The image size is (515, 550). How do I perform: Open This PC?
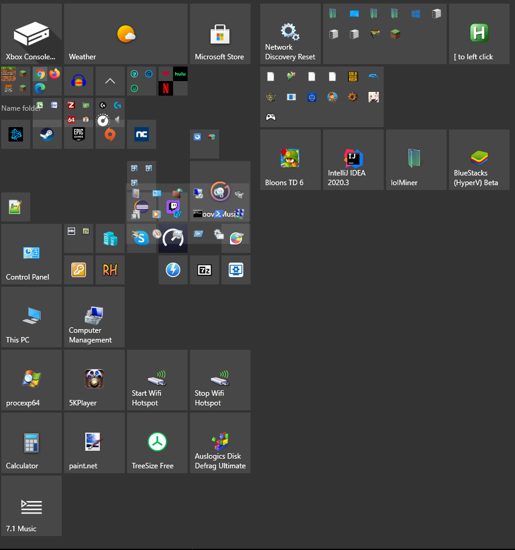[x=31, y=317]
